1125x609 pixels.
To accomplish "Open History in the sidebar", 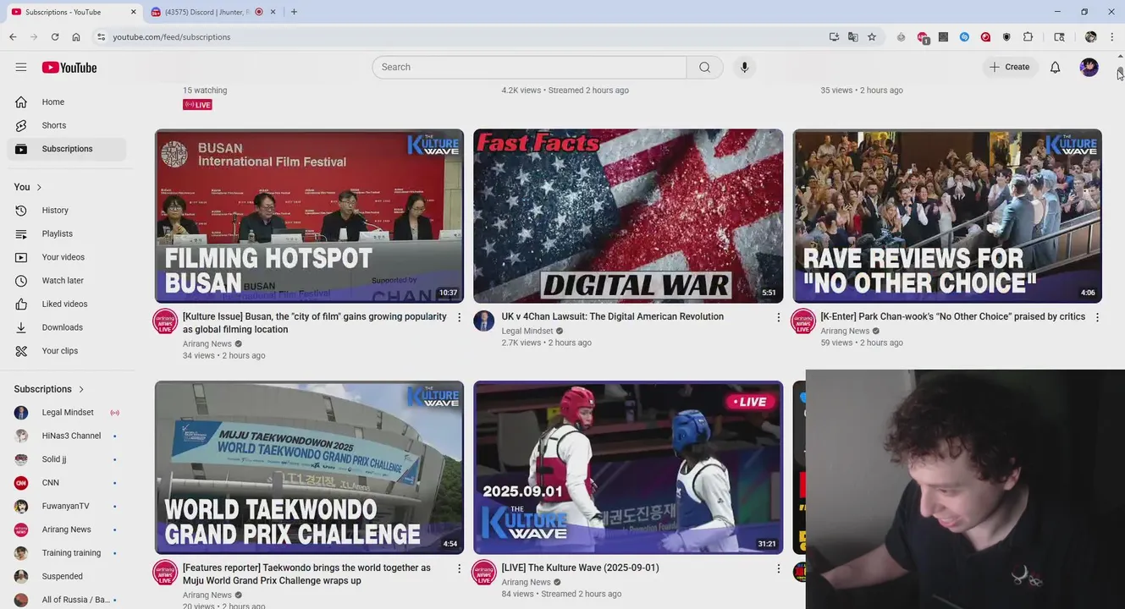I will tap(67, 210).
